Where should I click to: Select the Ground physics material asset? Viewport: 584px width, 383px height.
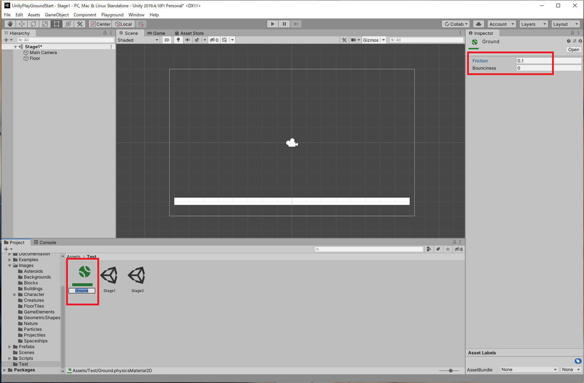pos(82,279)
